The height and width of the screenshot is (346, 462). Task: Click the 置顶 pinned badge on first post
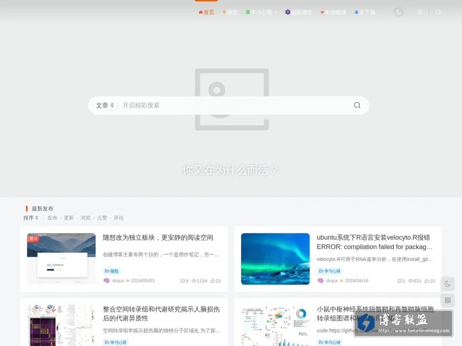[33, 238]
